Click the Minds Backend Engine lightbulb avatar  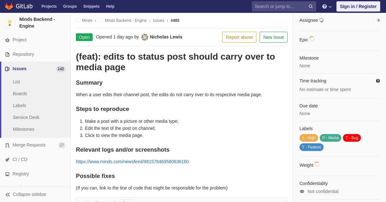tap(10, 23)
